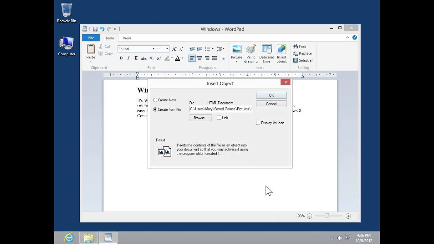This screenshot has height=244, width=434.
Task: Click the Subscript icon
Action: coord(151,58)
